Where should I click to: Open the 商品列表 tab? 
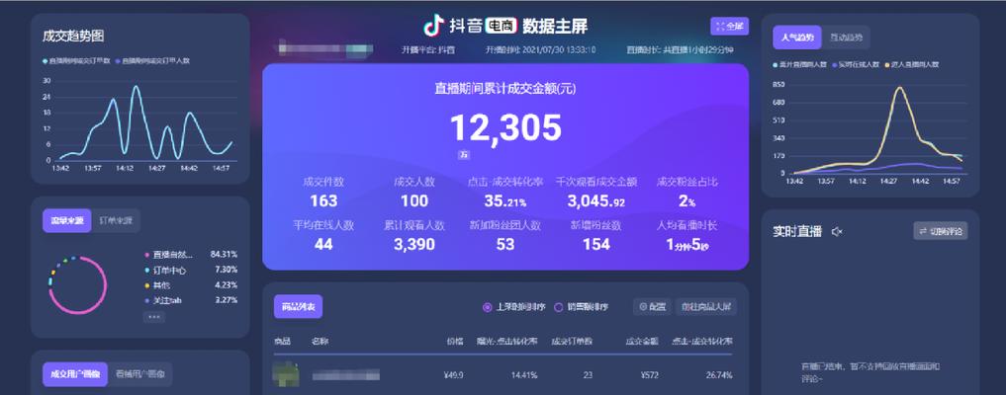point(298,307)
